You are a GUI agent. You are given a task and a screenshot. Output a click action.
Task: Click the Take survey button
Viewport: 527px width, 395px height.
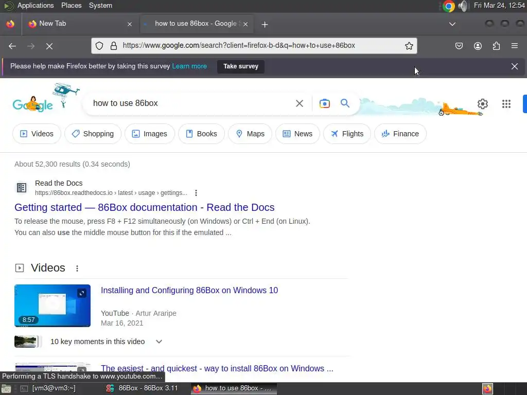[241, 66]
